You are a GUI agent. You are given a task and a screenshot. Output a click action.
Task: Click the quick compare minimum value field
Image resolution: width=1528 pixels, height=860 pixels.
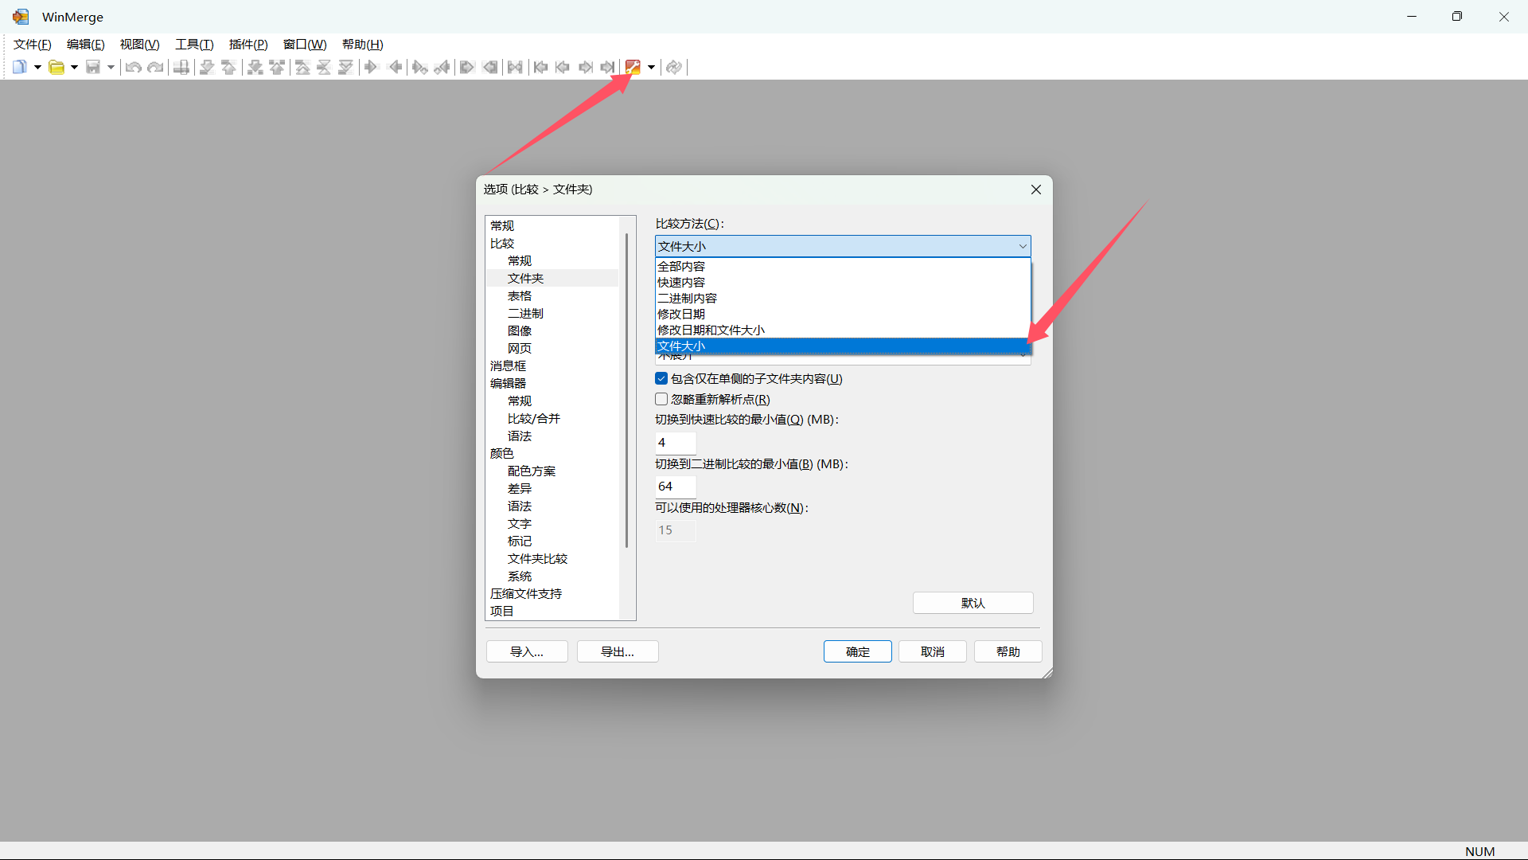tap(676, 443)
